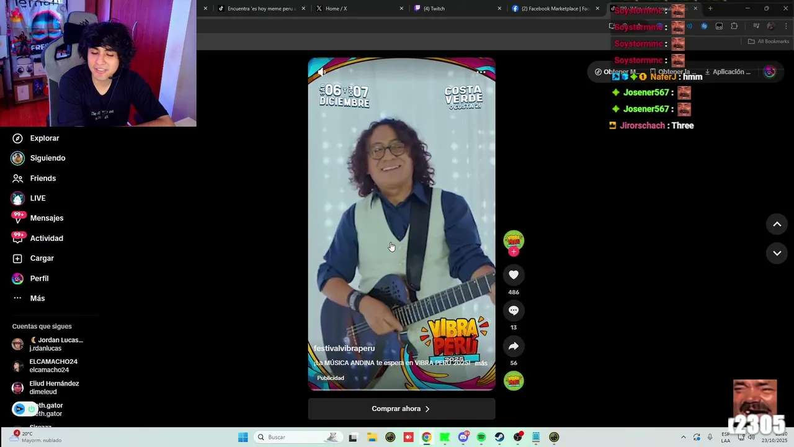This screenshot has height=447, width=794.
Task: Open the LIVE section
Action: pyautogui.click(x=29, y=198)
